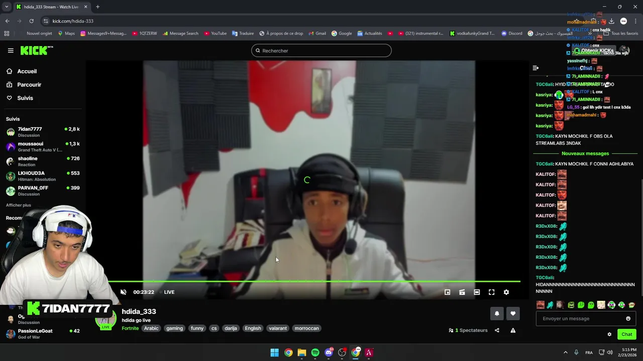Expand followed list with Afficher plus
643x361 pixels.
click(x=19, y=205)
